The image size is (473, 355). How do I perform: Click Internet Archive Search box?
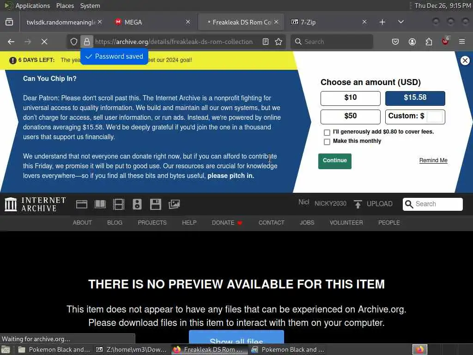click(x=432, y=204)
